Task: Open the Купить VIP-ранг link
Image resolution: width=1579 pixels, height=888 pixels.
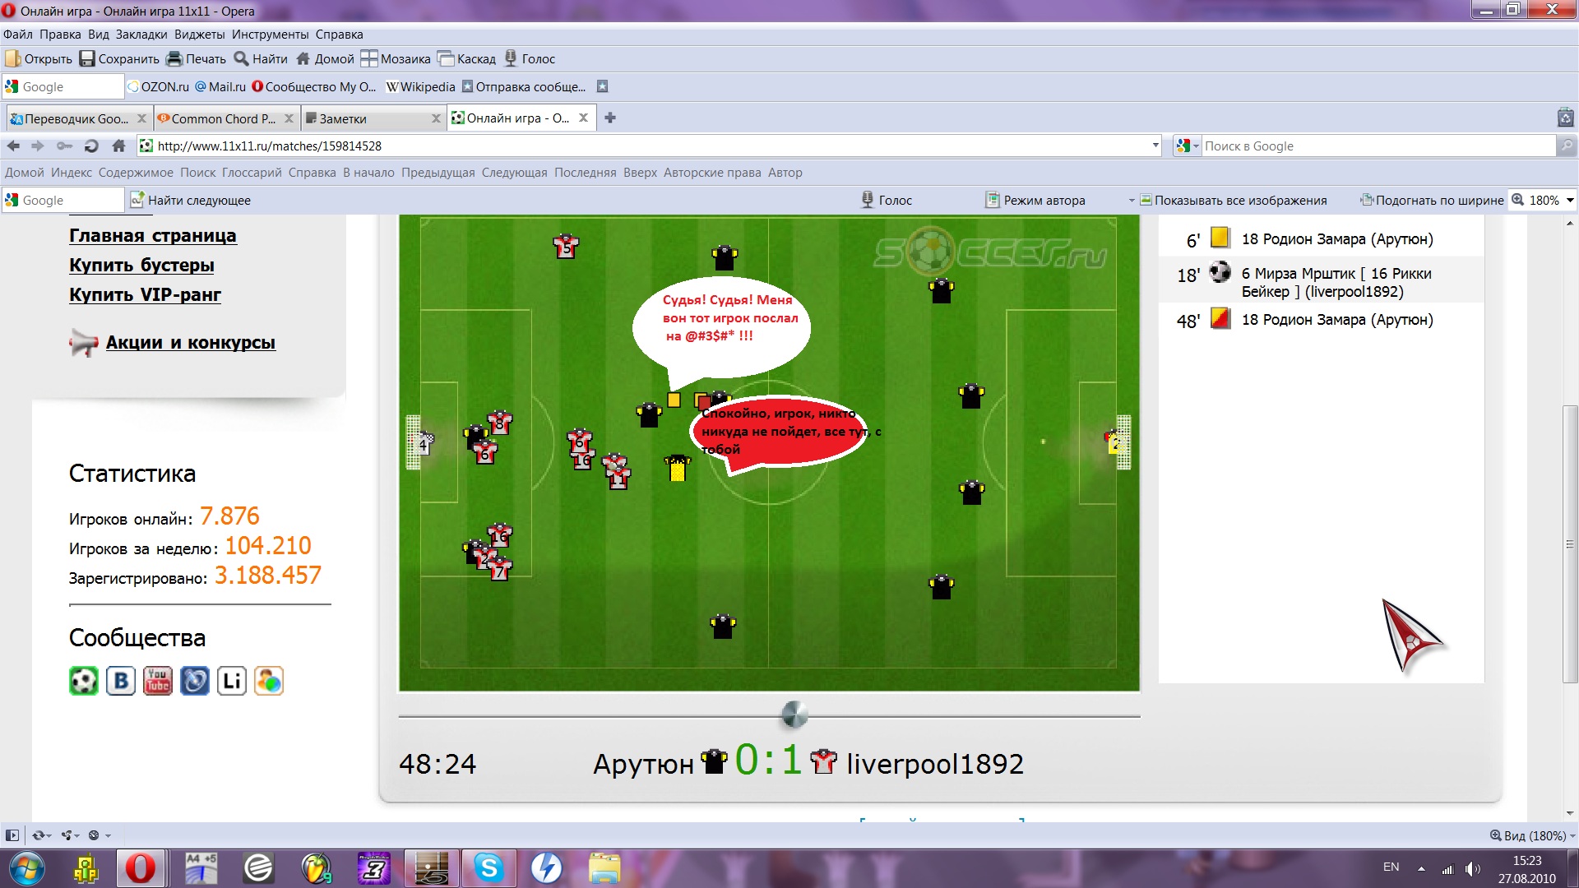Action: [x=145, y=294]
